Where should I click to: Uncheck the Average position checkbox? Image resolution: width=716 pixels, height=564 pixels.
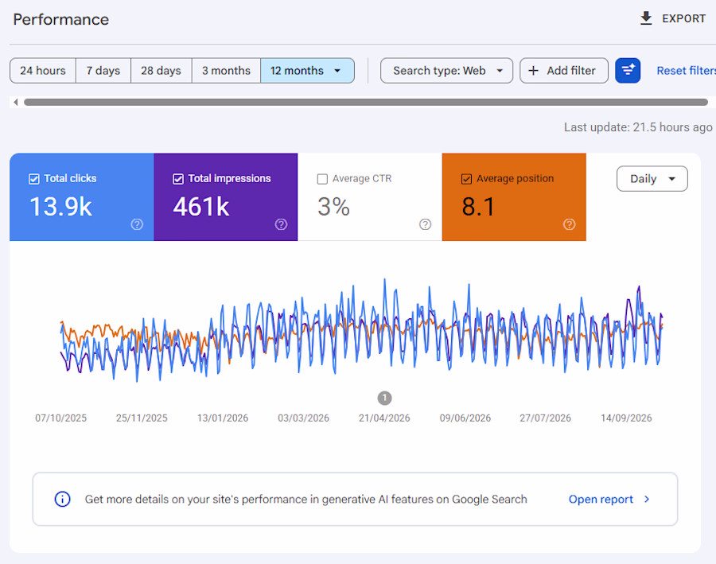(466, 179)
